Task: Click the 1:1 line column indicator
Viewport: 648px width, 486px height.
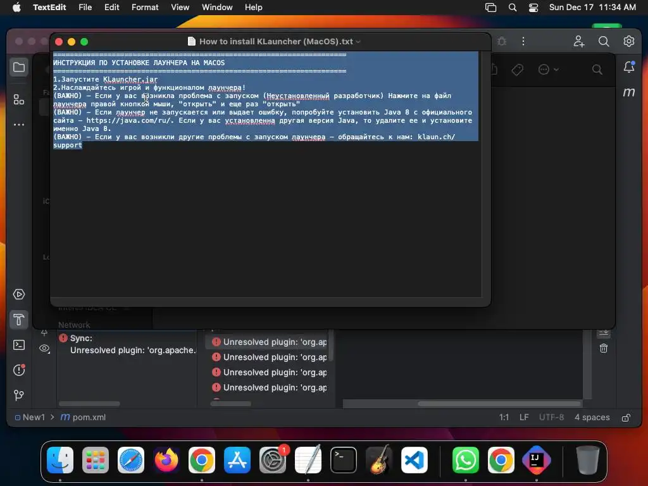Action: click(x=504, y=418)
